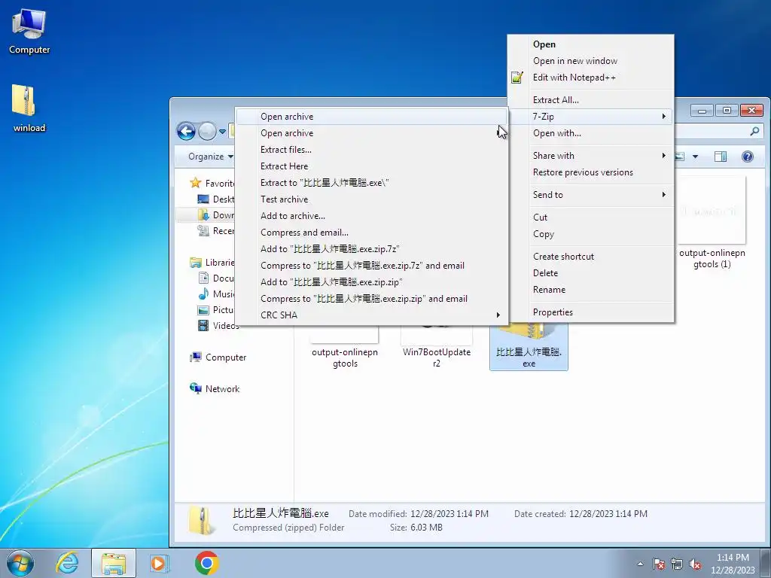Viewport: 771px width, 578px height.
Task: Select Network in navigation pane
Action: point(215,389)
